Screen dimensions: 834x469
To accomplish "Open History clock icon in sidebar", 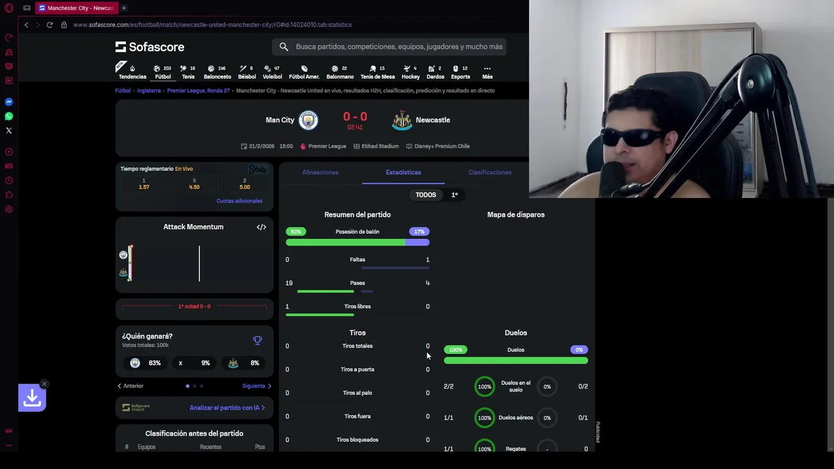I will coord(9,180).
